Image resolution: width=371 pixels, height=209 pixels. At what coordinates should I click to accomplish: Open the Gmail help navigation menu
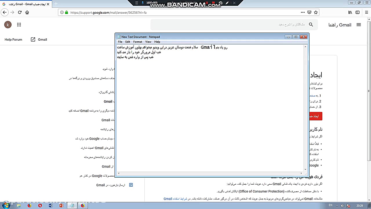(x=359, y=25)
